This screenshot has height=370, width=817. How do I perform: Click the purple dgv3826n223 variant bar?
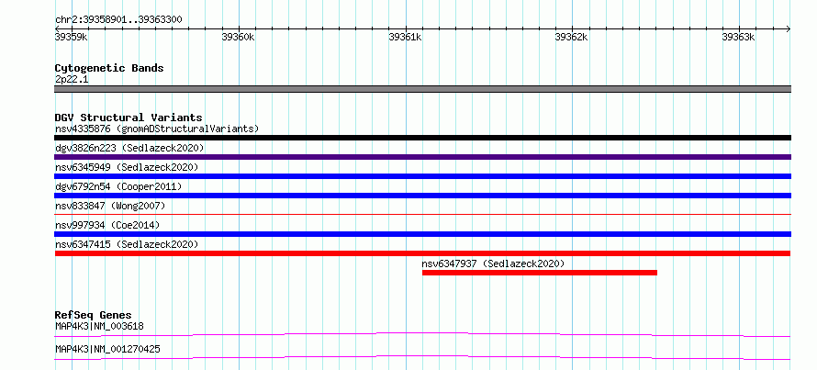coord(422,157)
